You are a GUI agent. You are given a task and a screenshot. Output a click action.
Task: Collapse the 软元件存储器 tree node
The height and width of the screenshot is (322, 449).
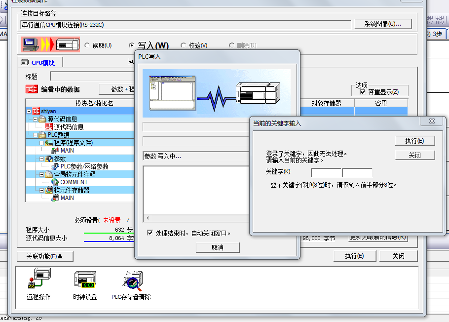pos(42,190)
